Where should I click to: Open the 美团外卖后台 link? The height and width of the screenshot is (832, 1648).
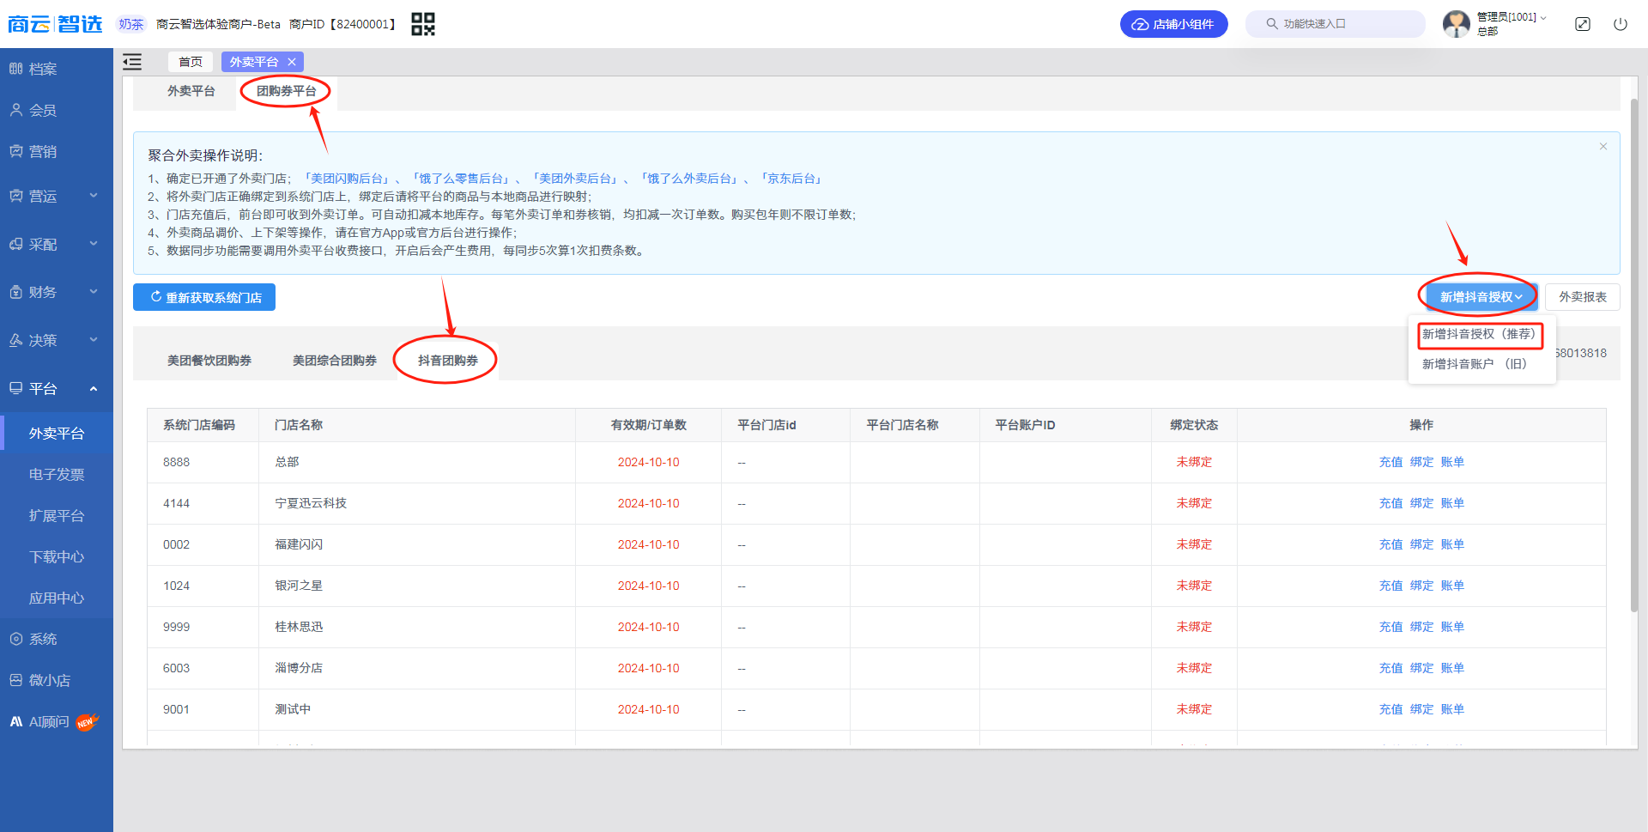point(574,179)
